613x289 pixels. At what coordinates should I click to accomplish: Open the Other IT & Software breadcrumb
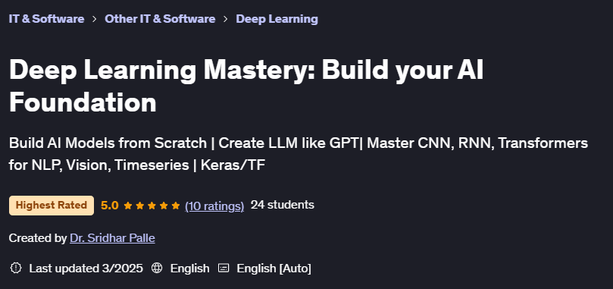point(160,19)
